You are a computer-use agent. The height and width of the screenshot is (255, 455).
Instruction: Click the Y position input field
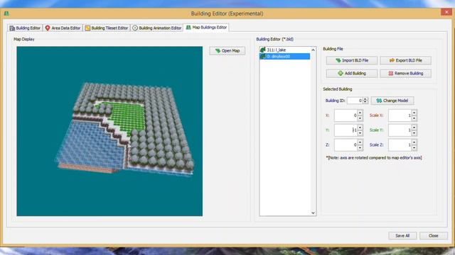(x=346, y=130)
